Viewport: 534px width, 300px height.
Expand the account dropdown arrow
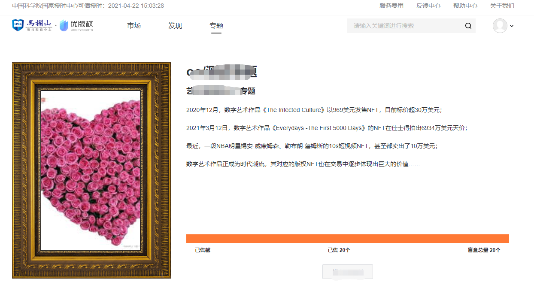tap(512, 26)
